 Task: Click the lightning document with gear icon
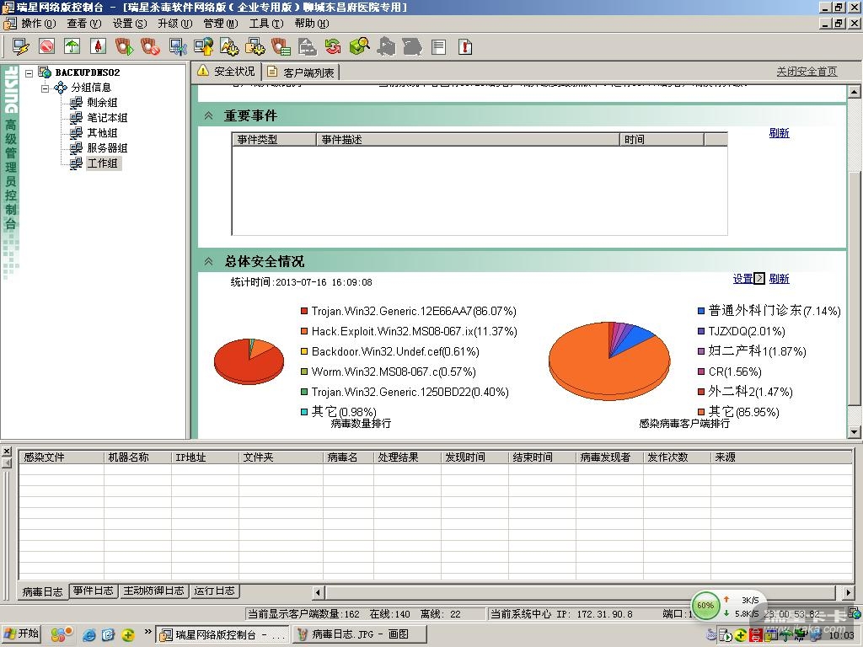click(229, 47)
